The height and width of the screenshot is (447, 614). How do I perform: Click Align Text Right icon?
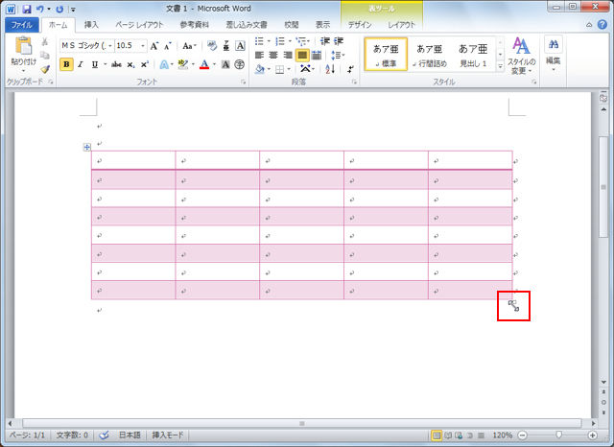coord(288,56)
